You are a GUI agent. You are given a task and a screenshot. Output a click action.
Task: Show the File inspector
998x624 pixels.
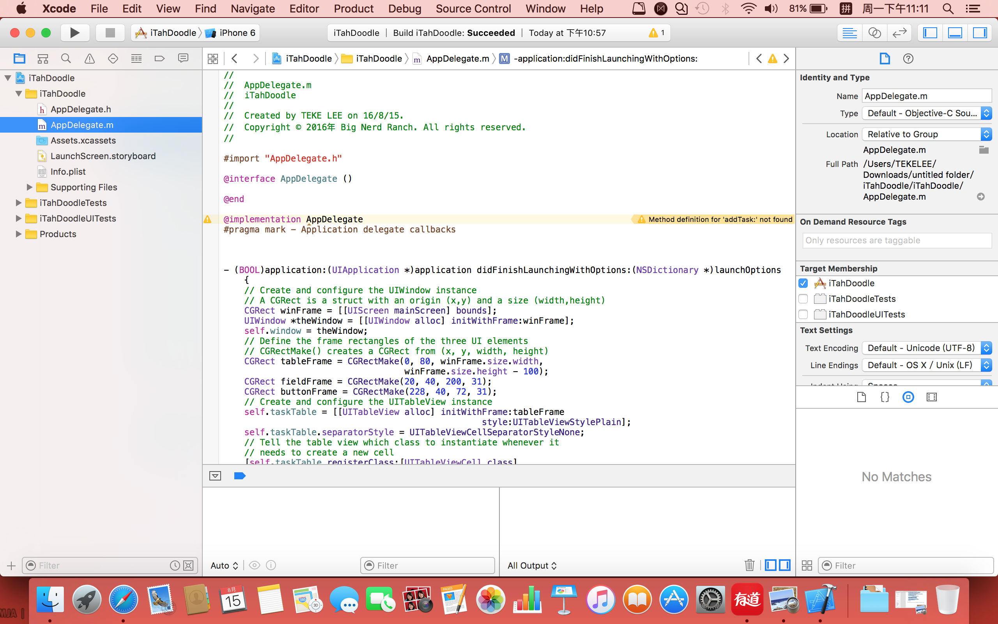[x=885, y=58]
